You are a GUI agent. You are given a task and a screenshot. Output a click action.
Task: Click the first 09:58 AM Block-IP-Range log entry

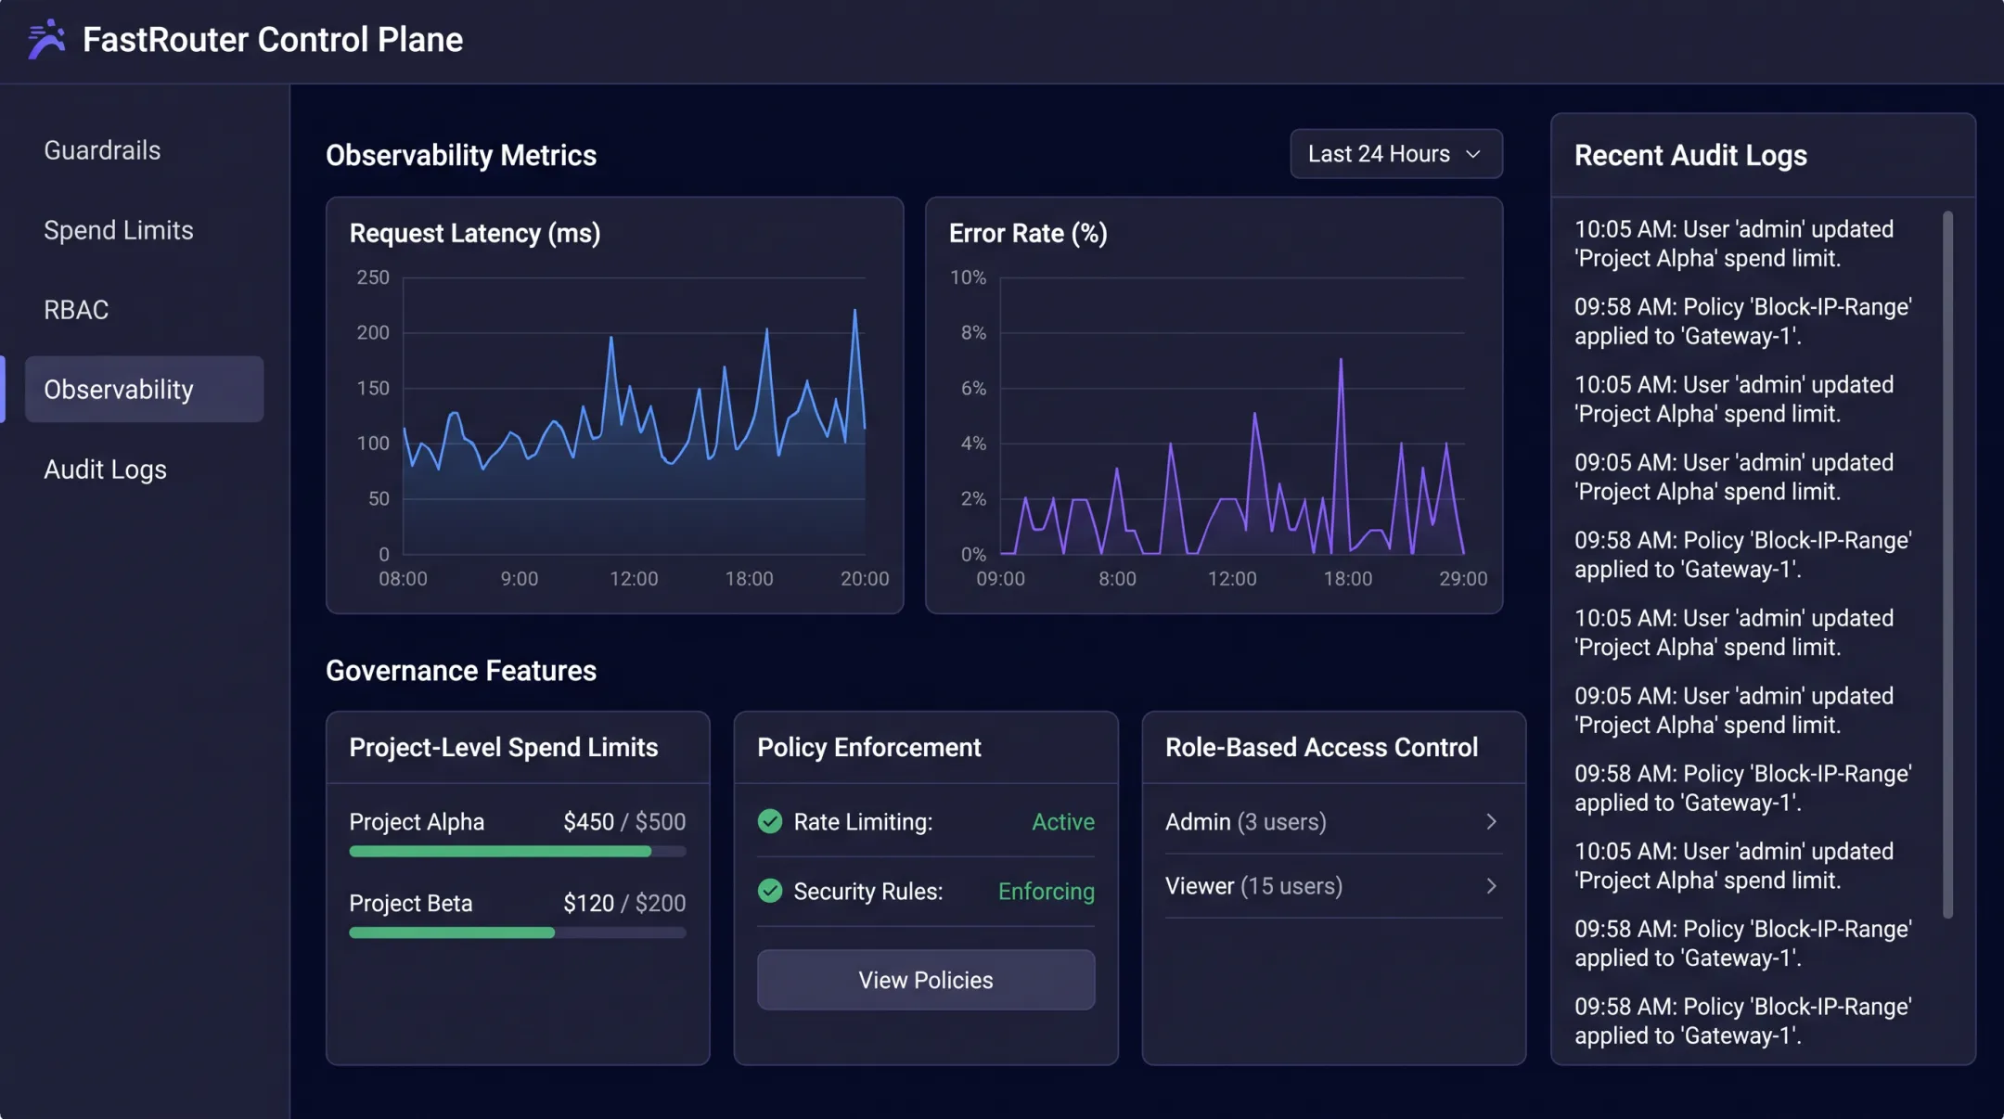pos(1743,322)
